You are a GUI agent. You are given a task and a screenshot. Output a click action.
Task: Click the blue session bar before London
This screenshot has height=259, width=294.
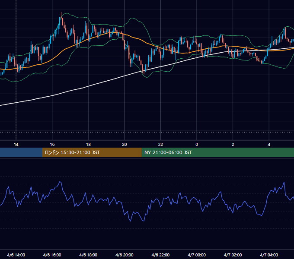tap(21, 152)
